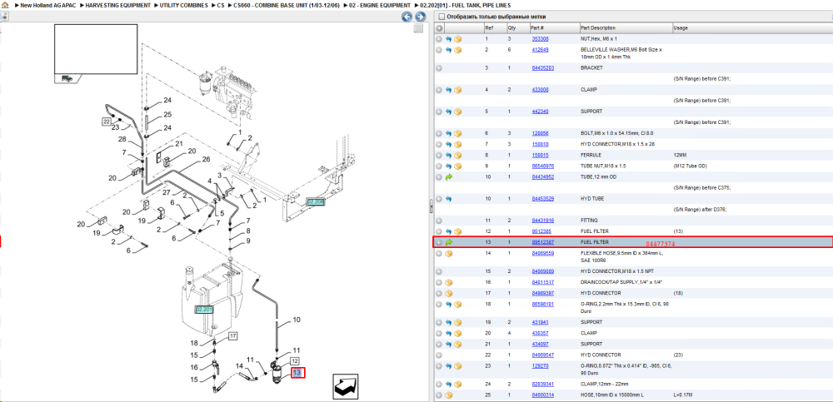Click box icon in Ref 17 HYD CONNECTOR row
This screenshot has height=402, width=833.
[x=448, y=293]
